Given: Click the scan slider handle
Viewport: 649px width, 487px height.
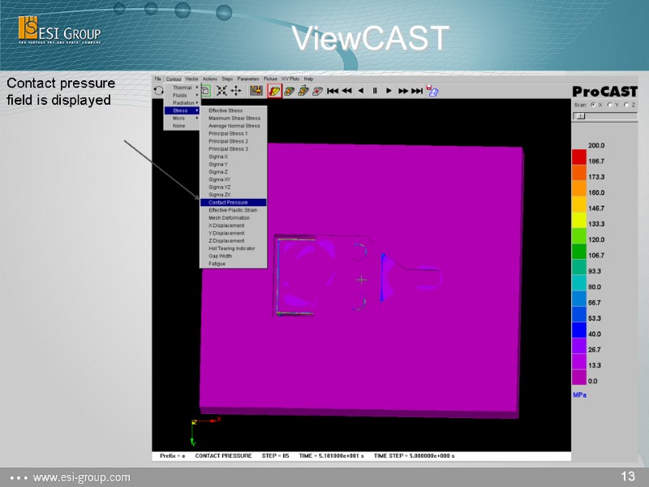Looking at the screenshot, I should click(581, 116).
